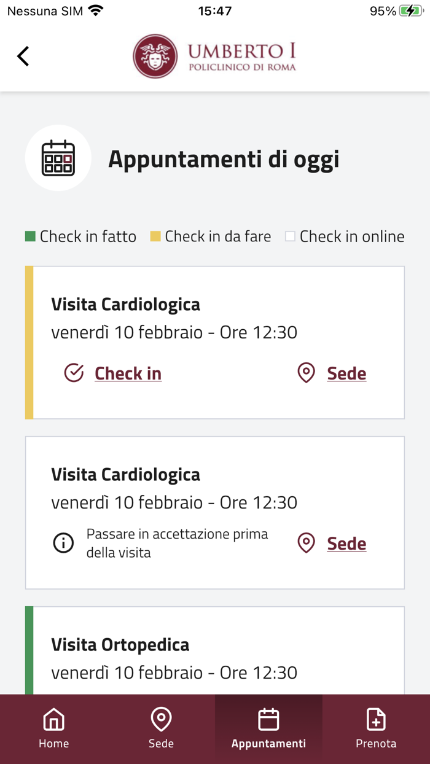Tap the info icon about accettazione instructions
Viewport: 430px width, 764px height.
coord(63,542)
